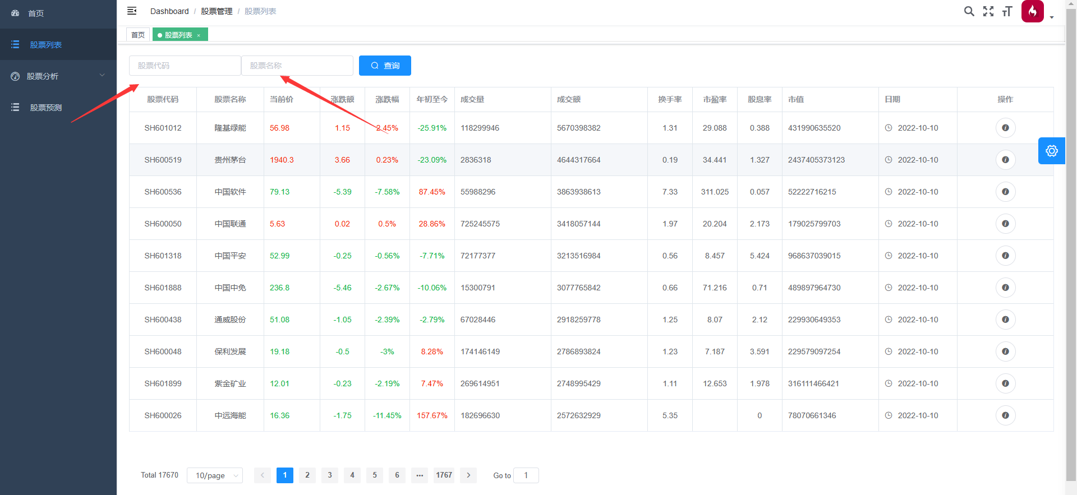
Task: Expand the avatar dropdown caret
Action: tap(1052, 17)
